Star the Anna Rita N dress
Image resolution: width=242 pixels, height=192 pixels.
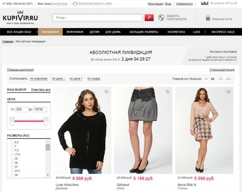(x=228, y=92)
